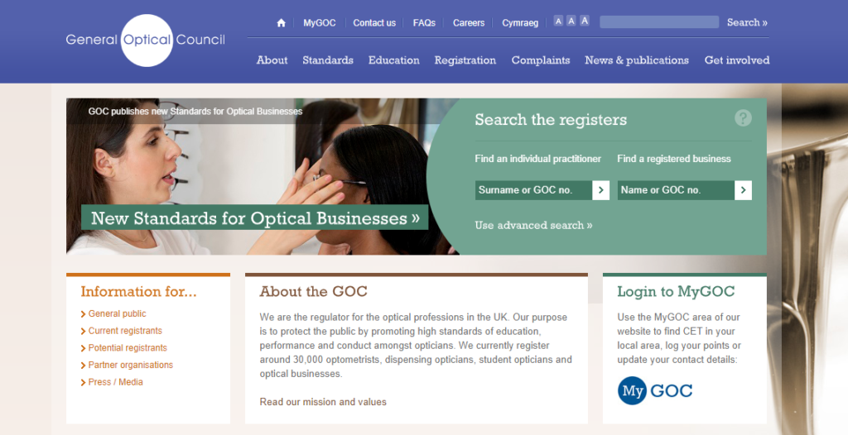Click Find a registered business label
Image resolution: width=848 pixels, height=435 pixels.
(x=674, y=159)
